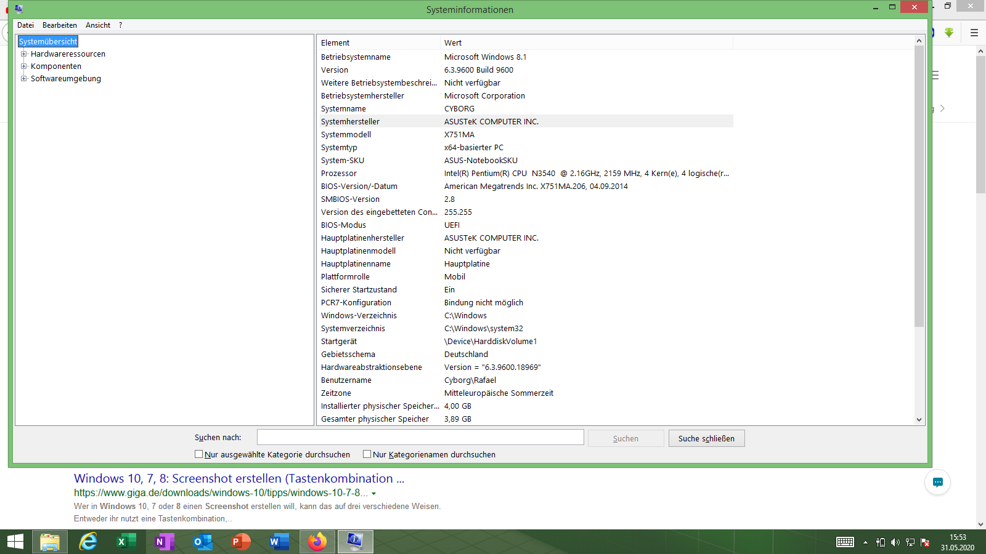Click the Wert column header

(587, 42)
